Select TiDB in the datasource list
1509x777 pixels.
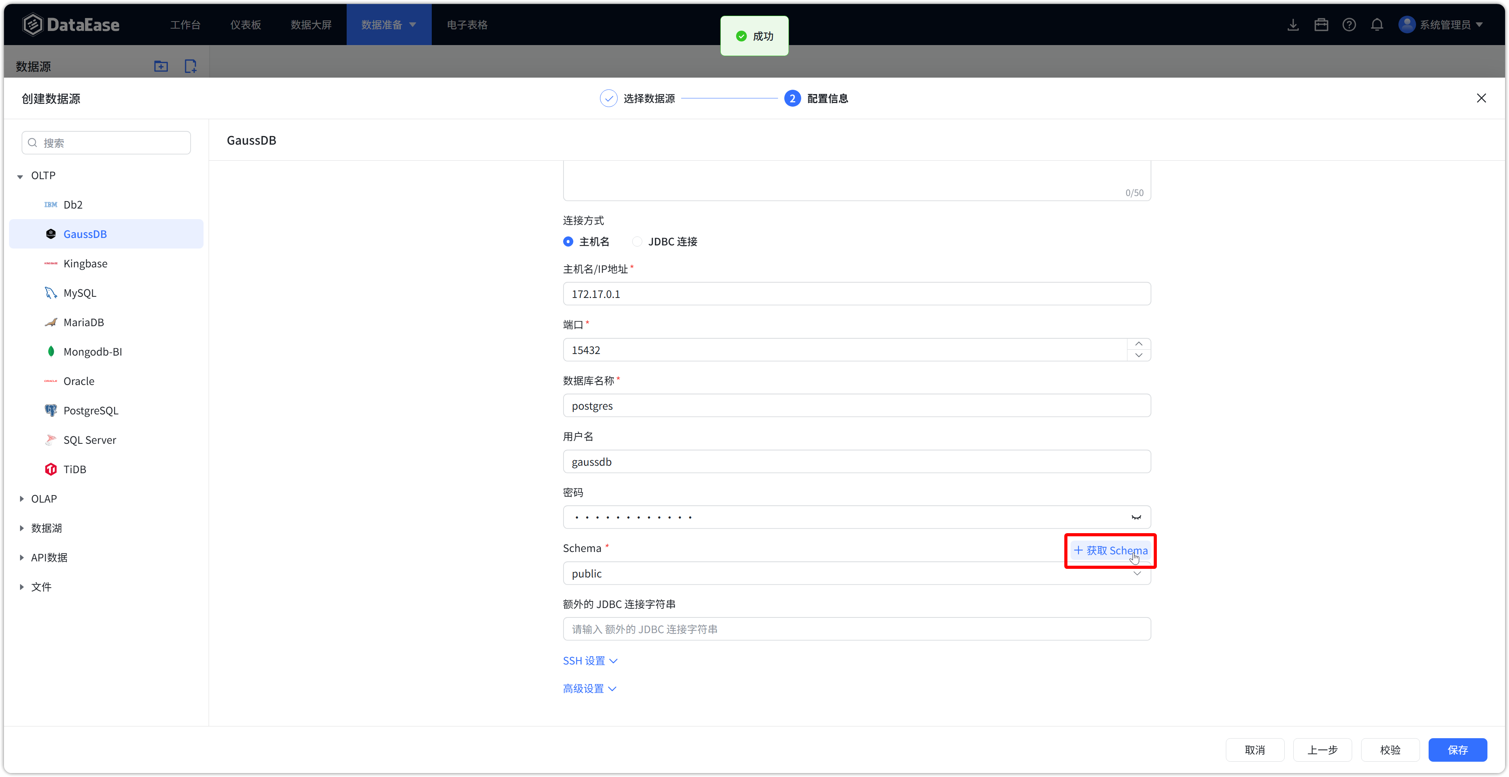point(106,469)
